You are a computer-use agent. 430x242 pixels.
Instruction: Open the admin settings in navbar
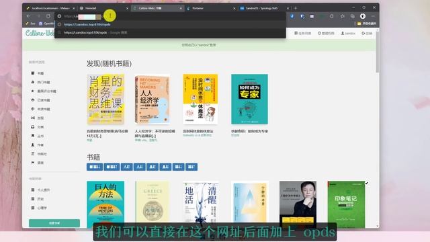click(x=326, y=33)
